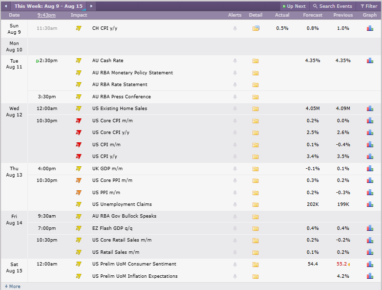This screenshot has width=382, height=290.
Task: Click Search Events button
Action: 333,6
